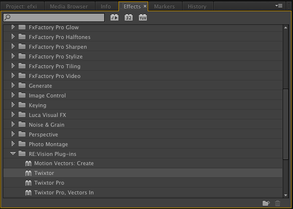The image size is (293, 209).
Task: Expand the FxFactory Pro Video bin
Action: tap(13, 76)
